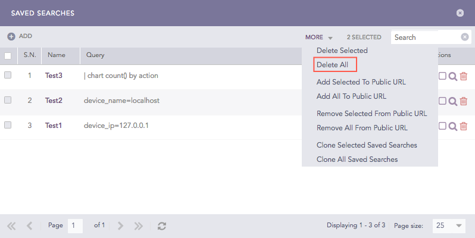Run search icon in the Test3 row
The height and width of the screenshot is (238, 475).
click(x=453, y=76)
